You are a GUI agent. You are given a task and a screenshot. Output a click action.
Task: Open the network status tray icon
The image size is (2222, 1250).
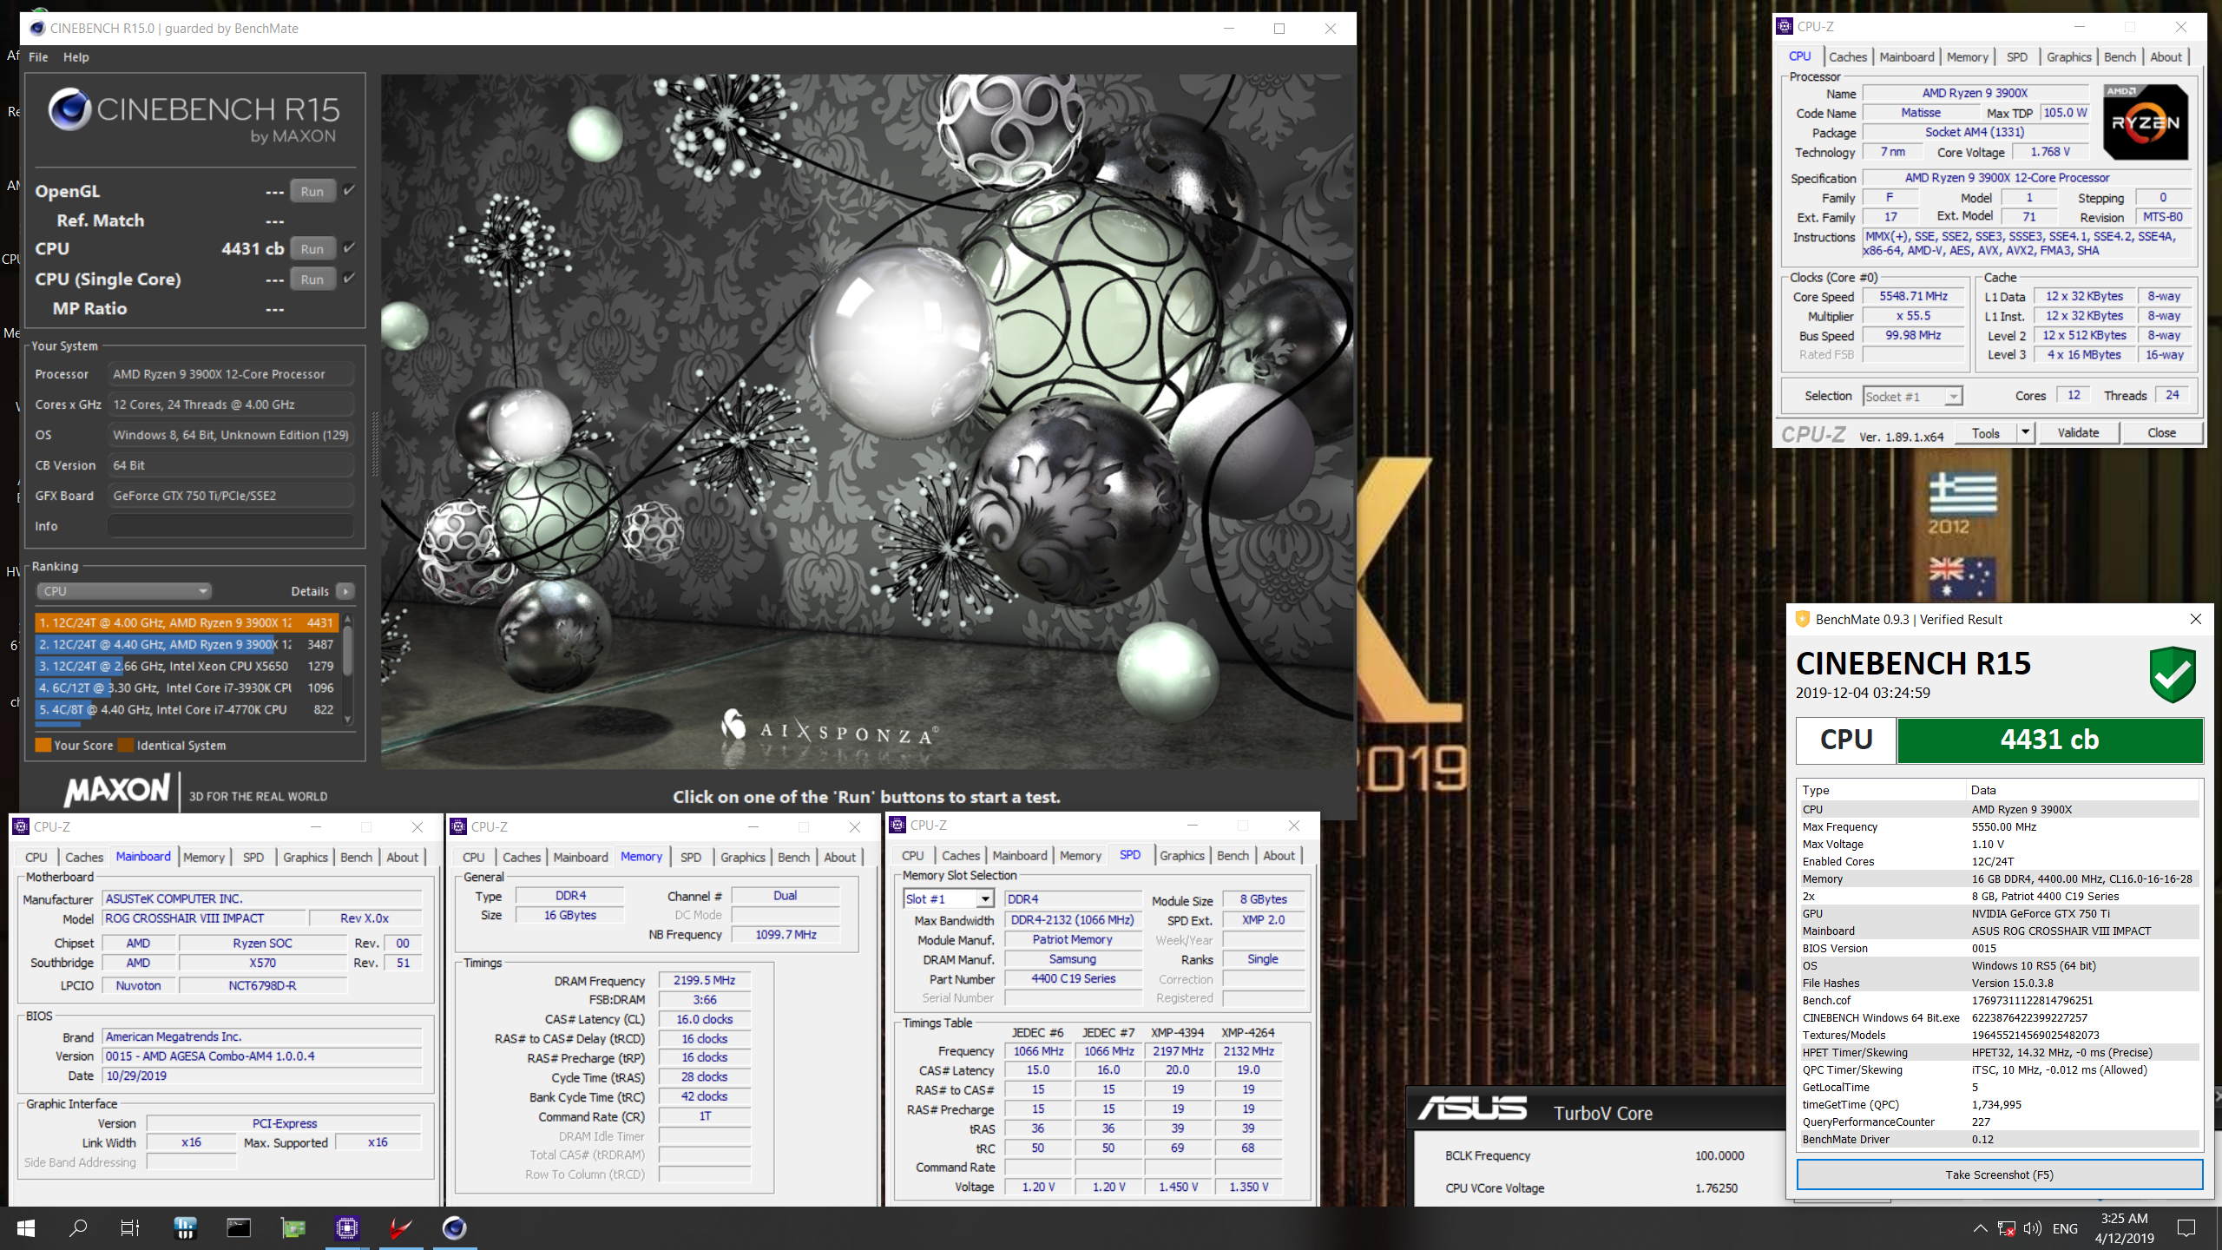click(2007, 1228)
